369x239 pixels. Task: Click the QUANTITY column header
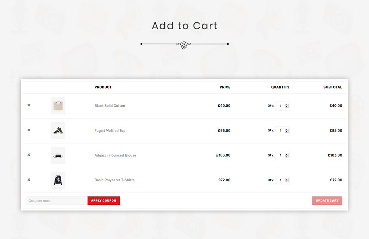pyautogui.click(x=280, y=87)
